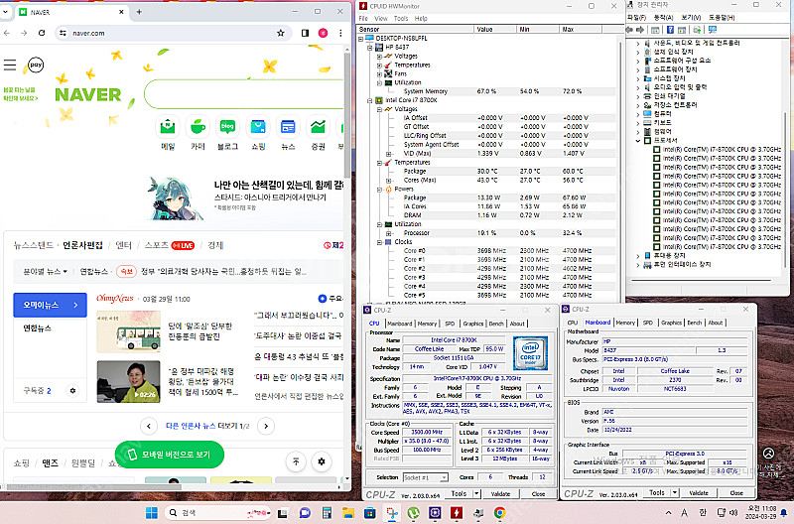This screenshot has height=524, width=794.
Task: Open the Naver Shopping shortcut icon
Action: tap(258, 127)
